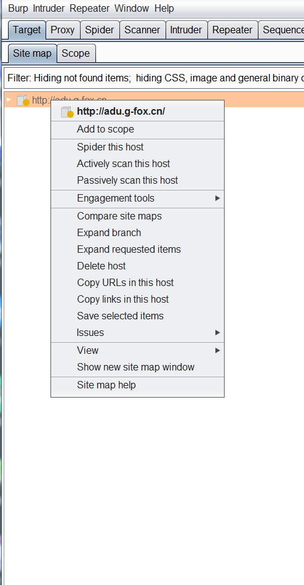Click the site map filter bar

154,78
